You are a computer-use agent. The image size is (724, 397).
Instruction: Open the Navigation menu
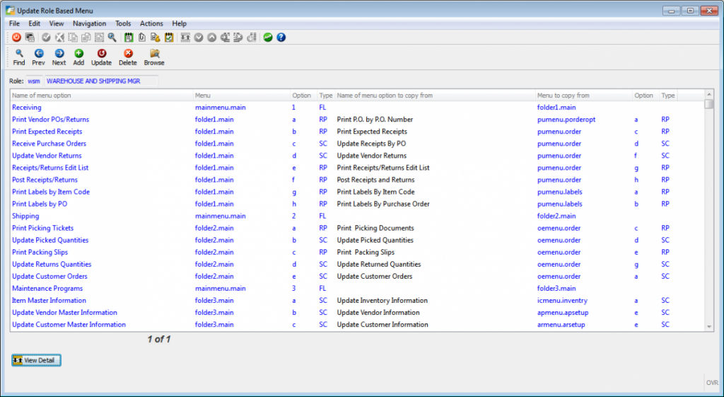pos(89,23)
